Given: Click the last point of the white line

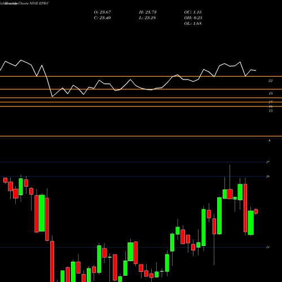Looking at the screenshot, I should [x=256, y=70].
